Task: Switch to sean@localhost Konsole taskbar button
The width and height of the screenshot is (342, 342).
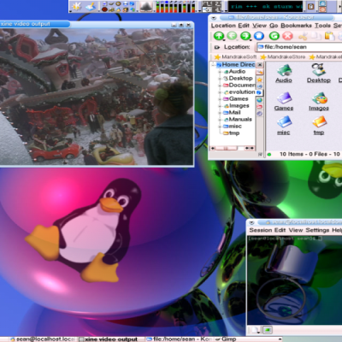Action: click(43, 339)
